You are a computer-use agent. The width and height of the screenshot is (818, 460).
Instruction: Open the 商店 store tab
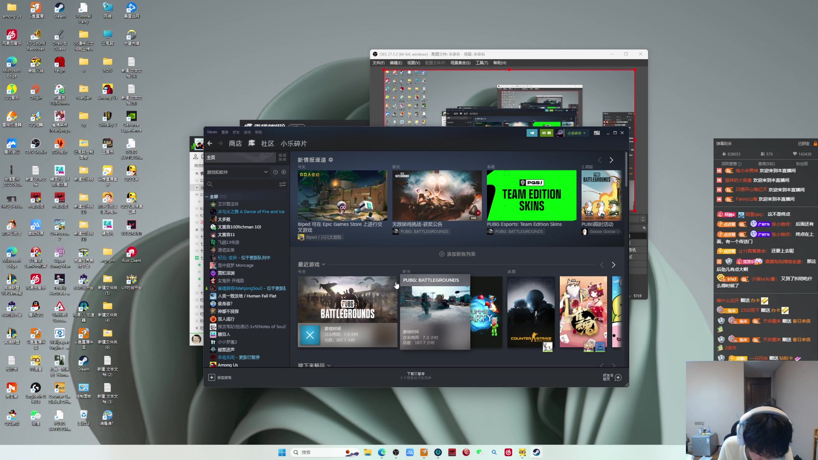click(x=235, y=144)
